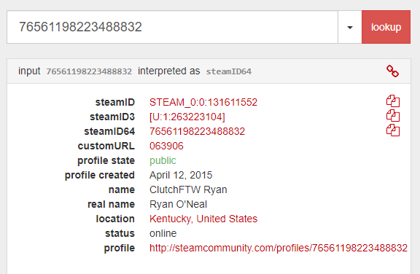
Task: Click the red steamID64 number link
Action: coord(197,131)
